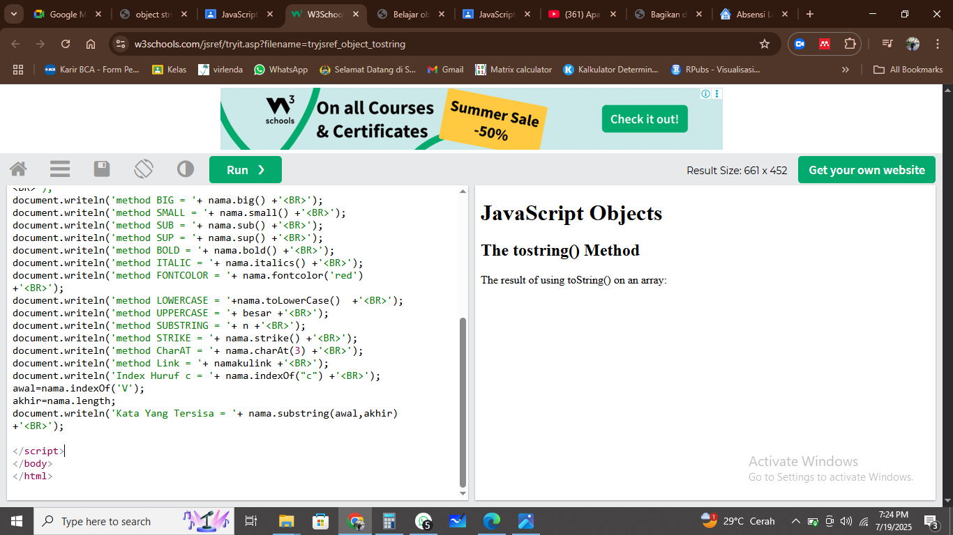
Task: Click editor scrollbar up arrow
Action: [463, 192]
